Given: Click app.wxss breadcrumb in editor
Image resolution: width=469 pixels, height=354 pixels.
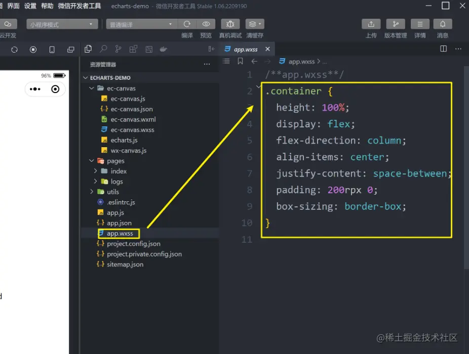Looking at the screenshot, I should tap(301, 62).
